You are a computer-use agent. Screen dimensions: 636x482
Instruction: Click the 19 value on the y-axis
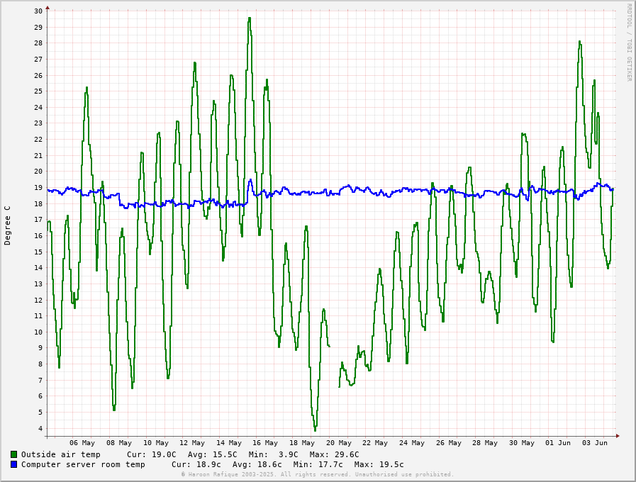(38, 188)
